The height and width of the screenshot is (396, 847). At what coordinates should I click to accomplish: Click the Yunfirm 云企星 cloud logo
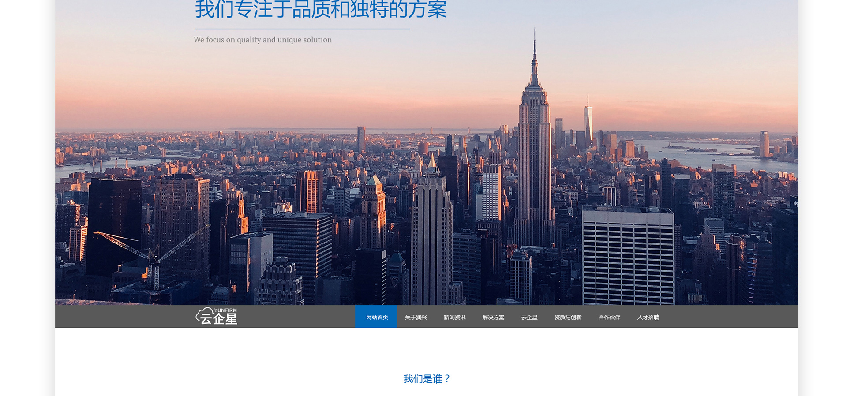216,316
